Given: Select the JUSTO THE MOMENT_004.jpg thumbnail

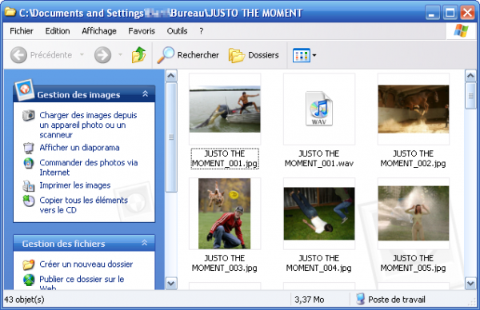Looking at the screenshot, I should (319, 213).
